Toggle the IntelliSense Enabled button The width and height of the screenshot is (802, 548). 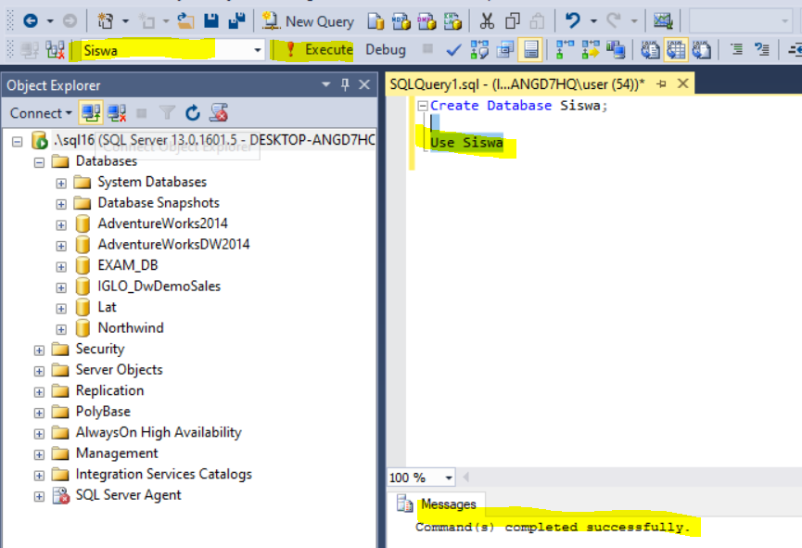(x=530, y=50)
